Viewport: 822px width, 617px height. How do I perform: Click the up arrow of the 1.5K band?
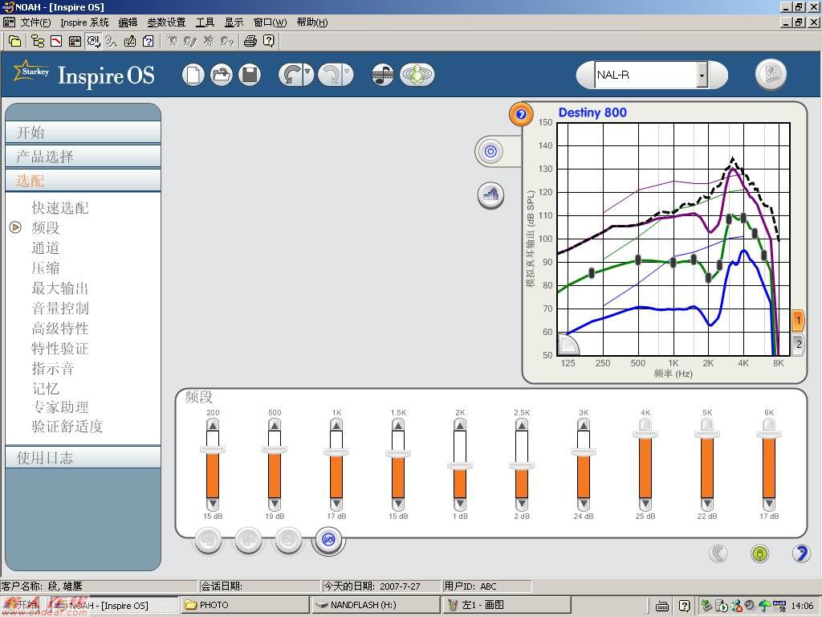(398, 424)
